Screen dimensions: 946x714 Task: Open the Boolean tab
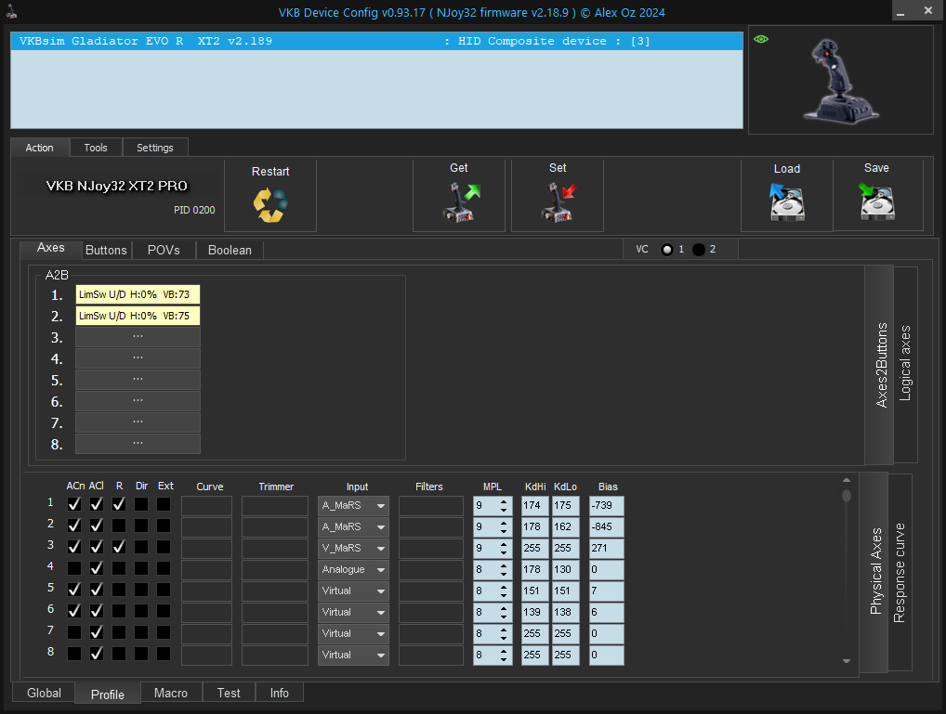pos(230,251)
